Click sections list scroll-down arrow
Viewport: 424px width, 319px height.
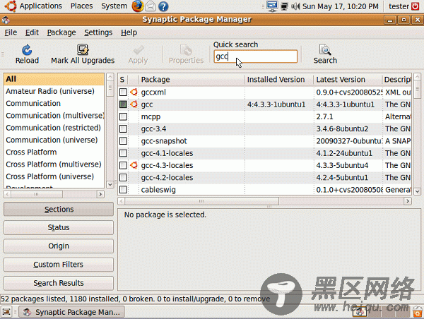[x=110, y=184]
